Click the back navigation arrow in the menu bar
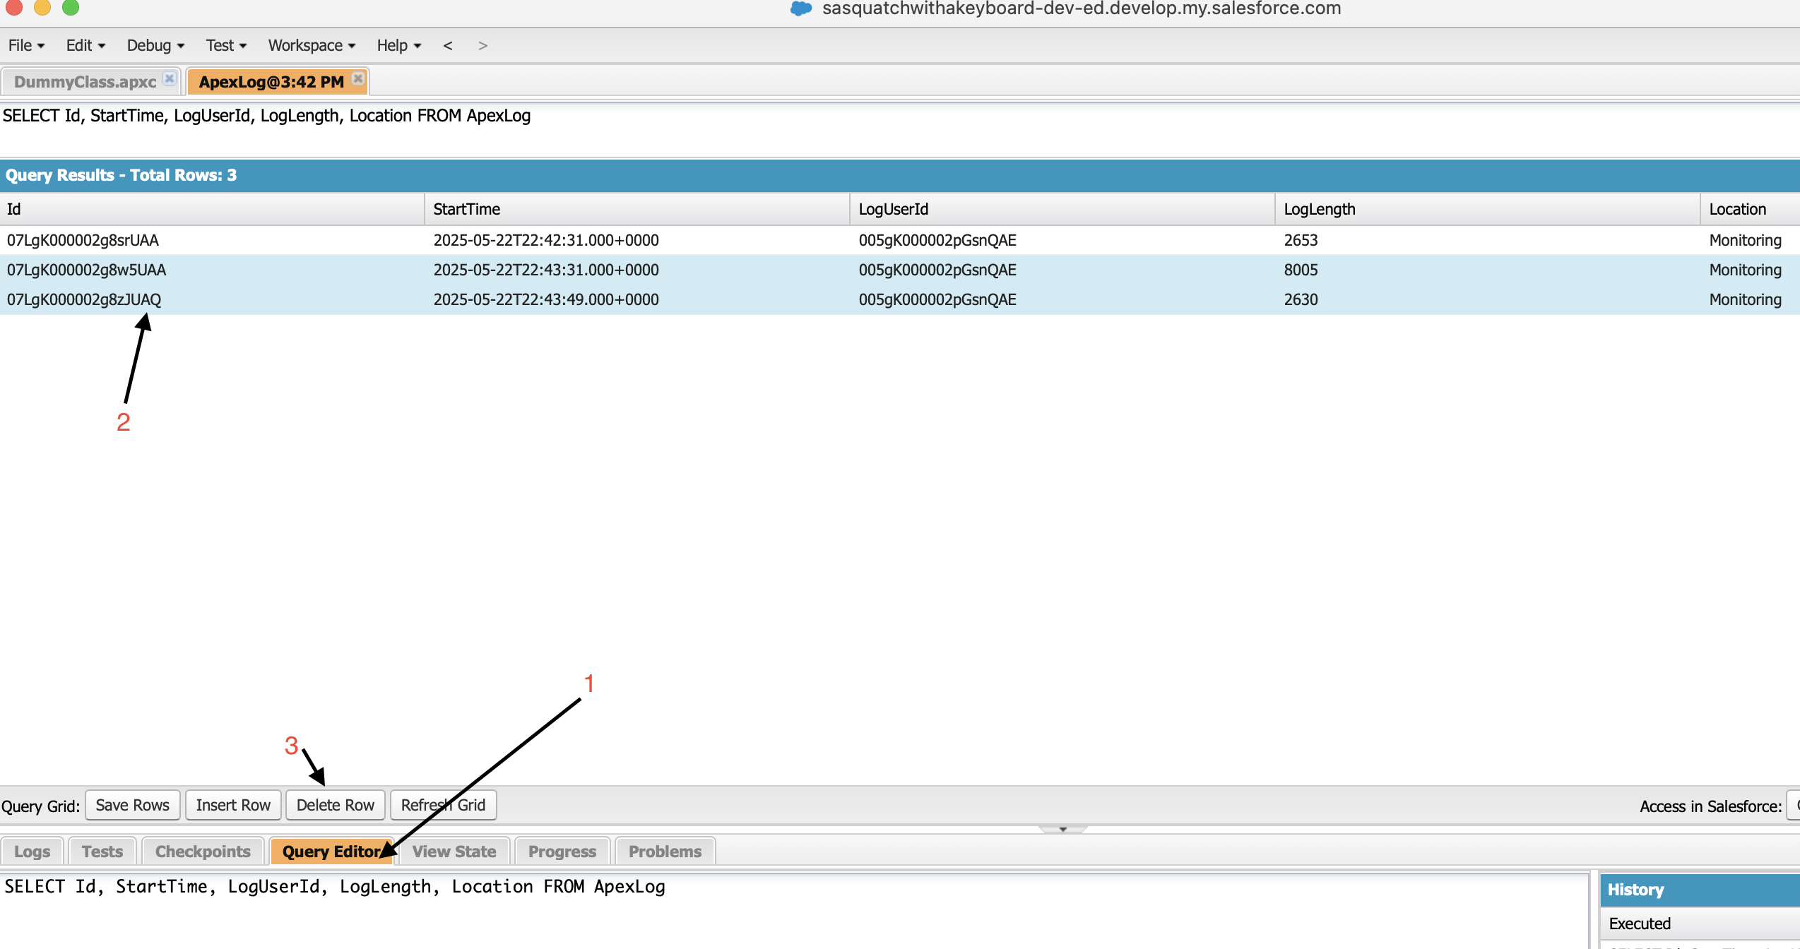 click(446, 44)
